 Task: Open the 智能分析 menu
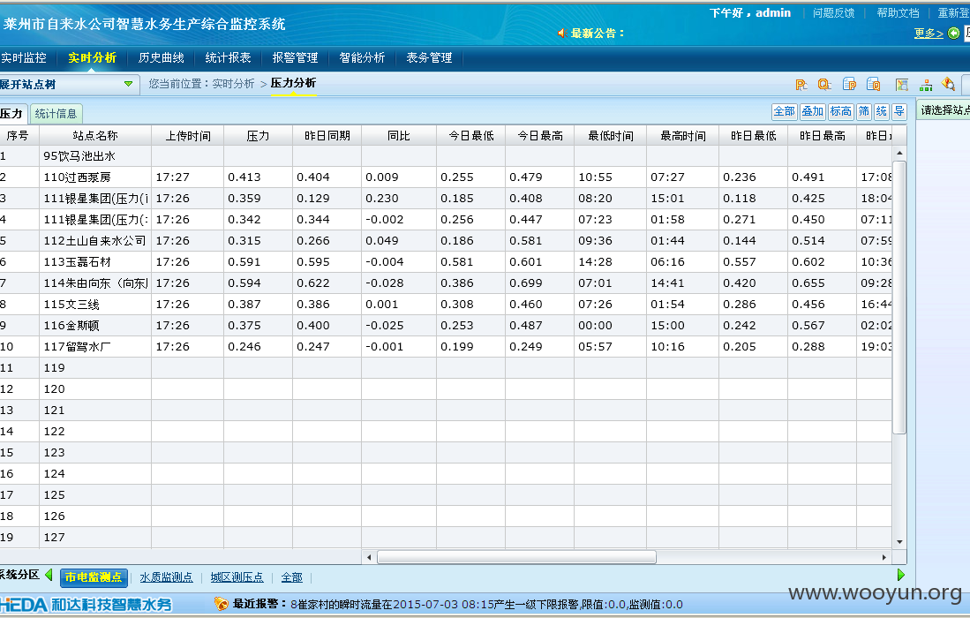click(x=362, y=57)
